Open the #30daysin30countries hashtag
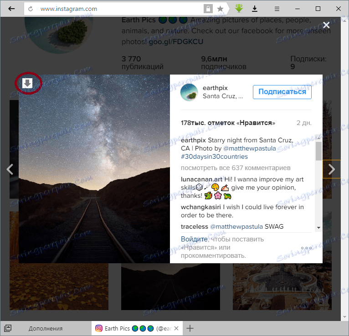349x336 pixels. coord(214,156)
